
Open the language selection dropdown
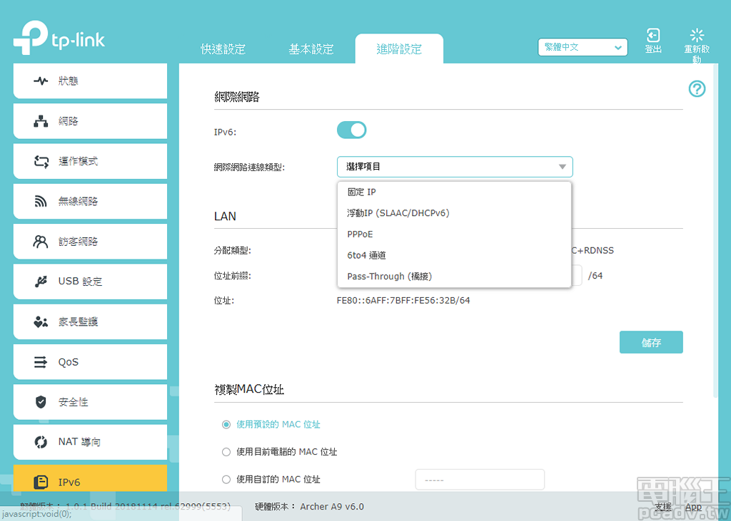click(x=583, y=47)
